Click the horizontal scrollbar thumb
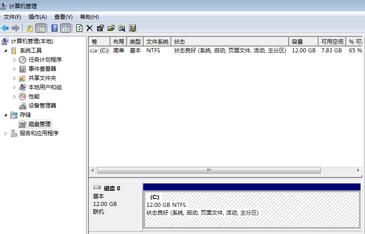Screen dimensions: 365x234 point(209,170)
